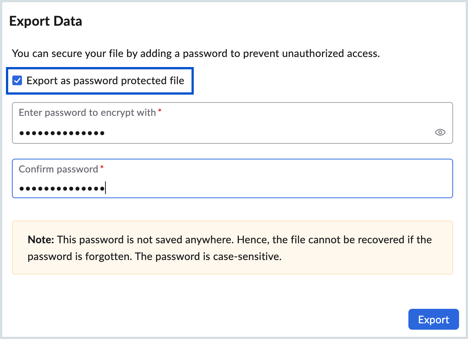Click the masked dots in the first password field
Image resolution: width=468 pixels, height=339 pixels.
(x=62, y=133)
